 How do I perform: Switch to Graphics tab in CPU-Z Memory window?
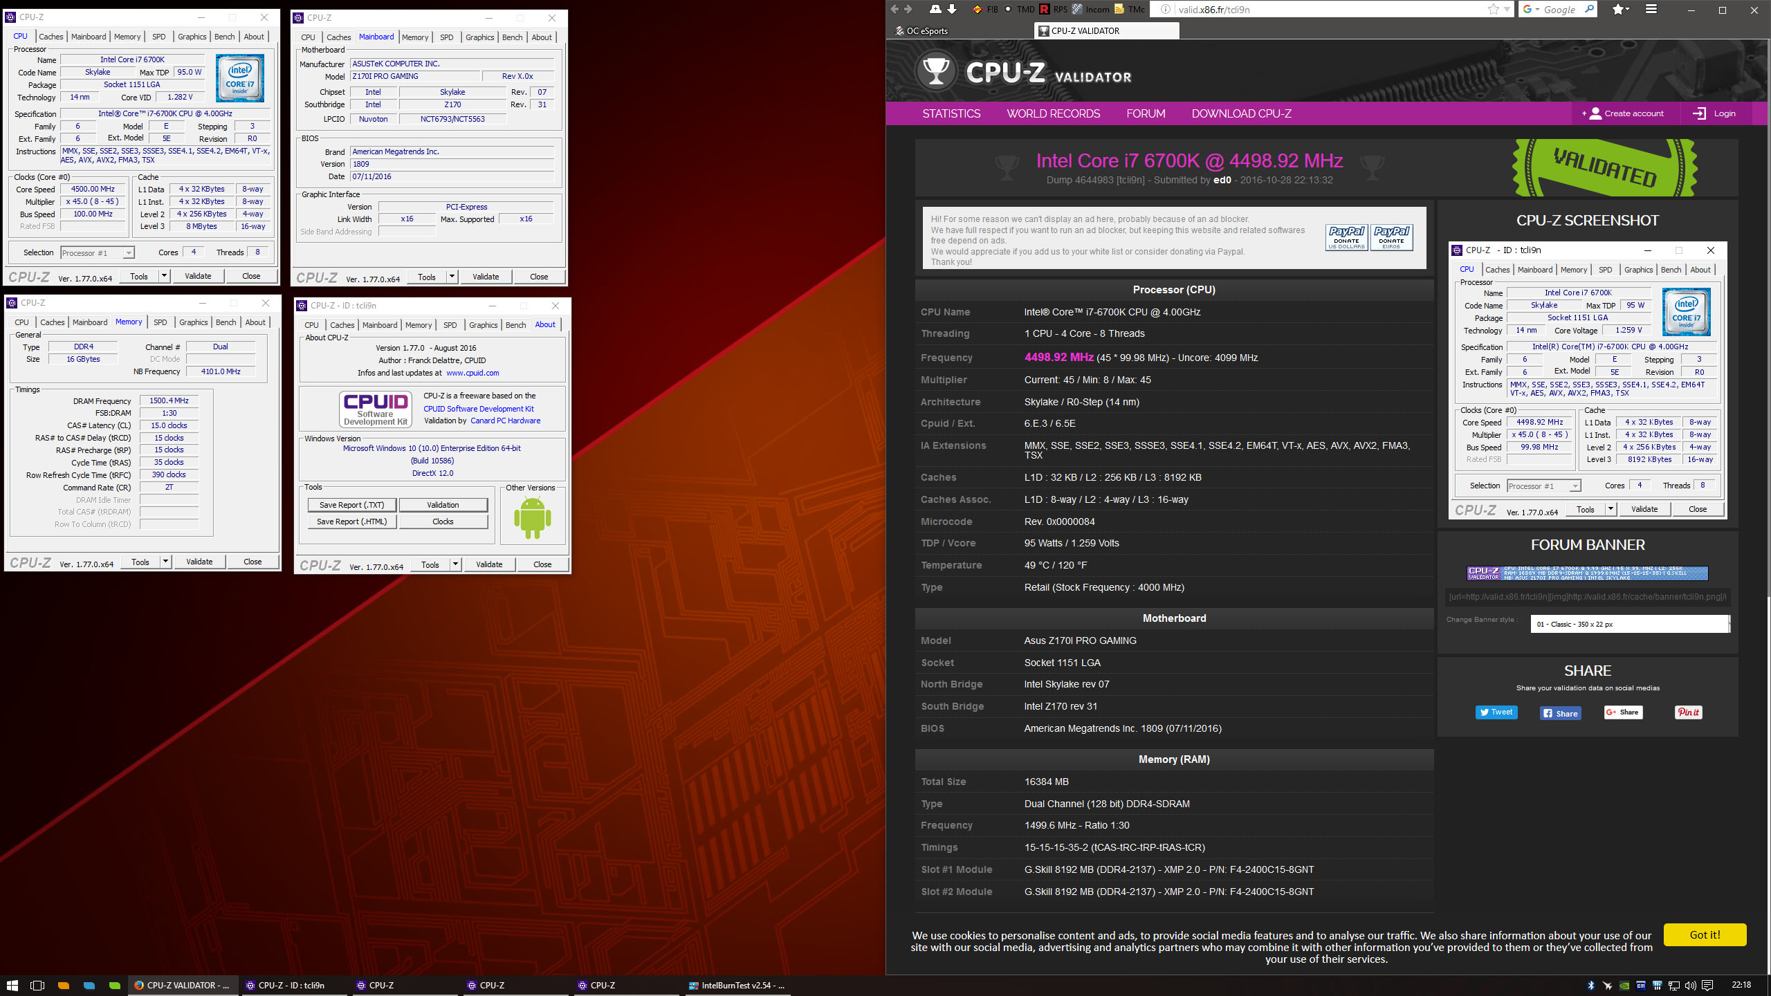point(193,322)
